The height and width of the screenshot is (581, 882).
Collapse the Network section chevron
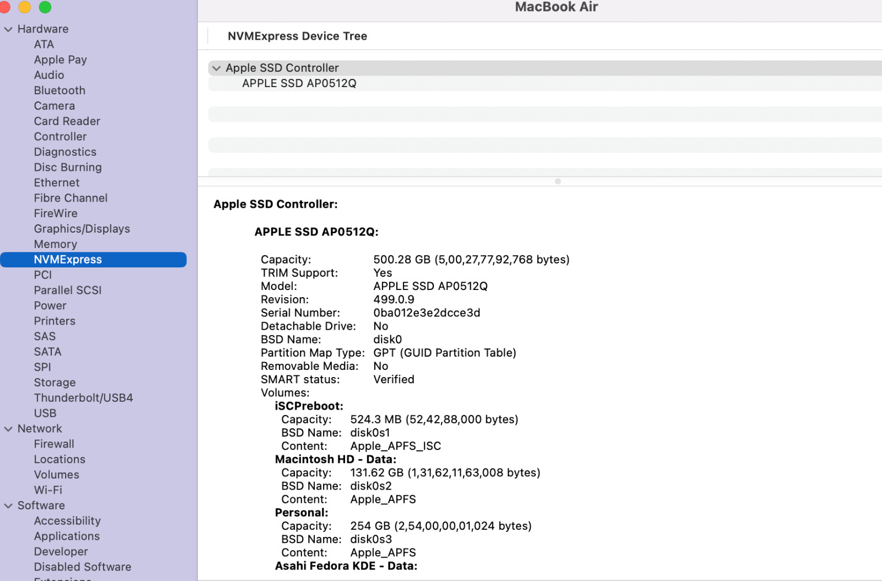pyautogui.click(x=8, y=429)
